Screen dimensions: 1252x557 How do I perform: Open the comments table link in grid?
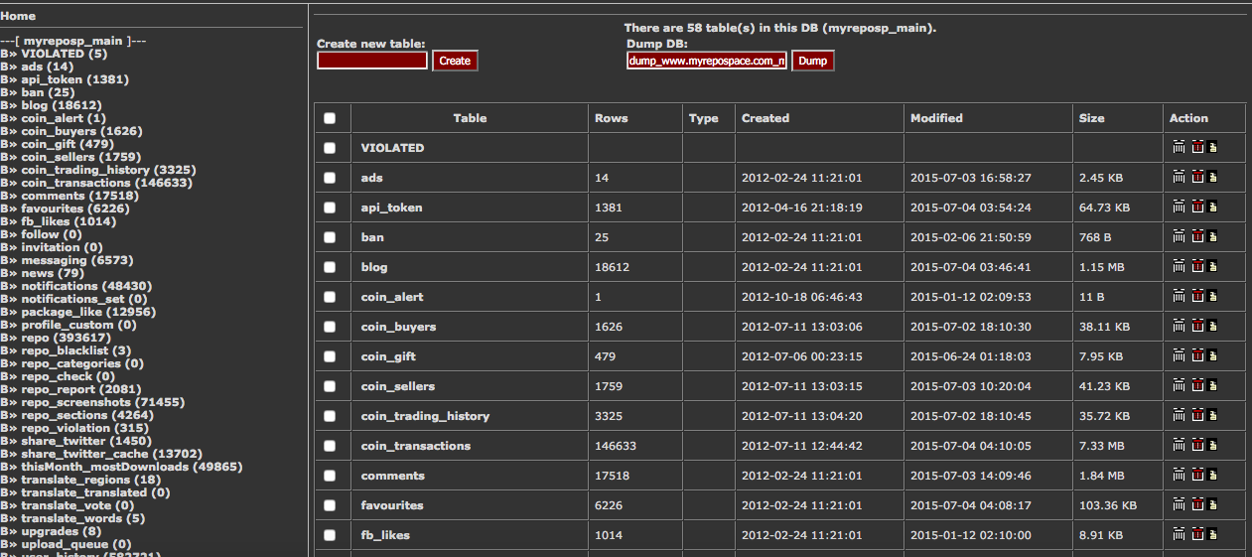[392, 476]
